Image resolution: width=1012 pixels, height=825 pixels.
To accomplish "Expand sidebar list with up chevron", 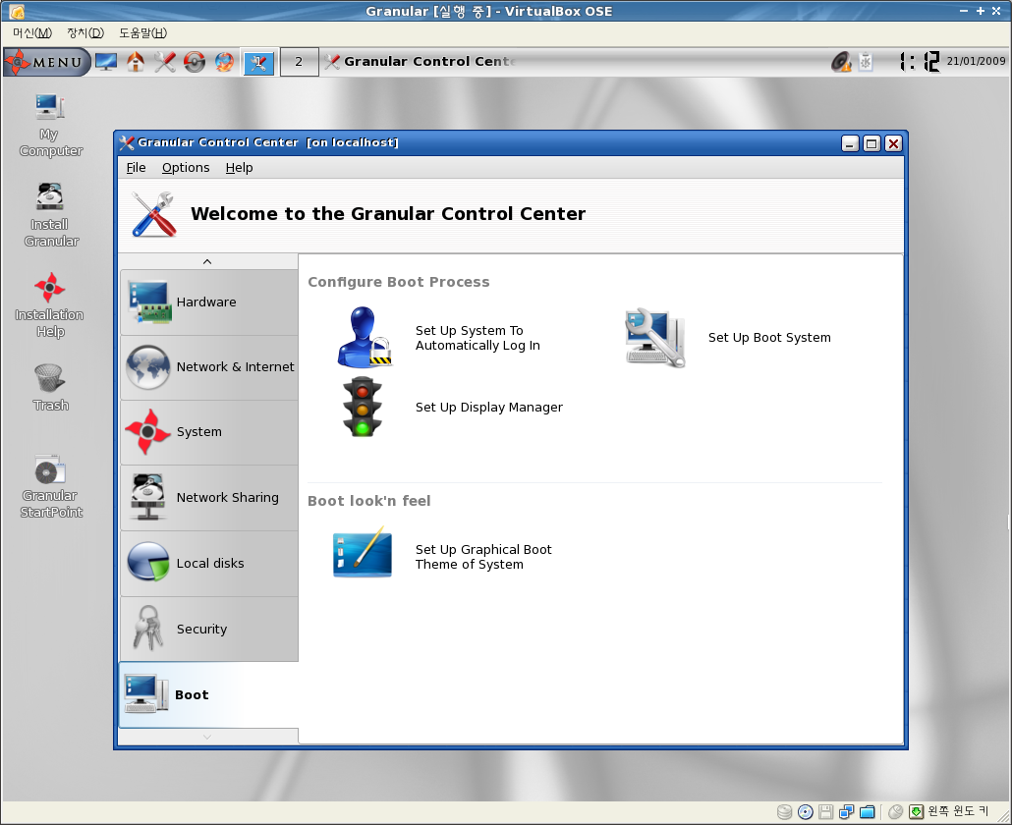I will pos(207,261).
